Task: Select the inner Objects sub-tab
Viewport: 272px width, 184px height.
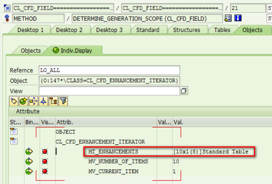Action: click(31, 50)
